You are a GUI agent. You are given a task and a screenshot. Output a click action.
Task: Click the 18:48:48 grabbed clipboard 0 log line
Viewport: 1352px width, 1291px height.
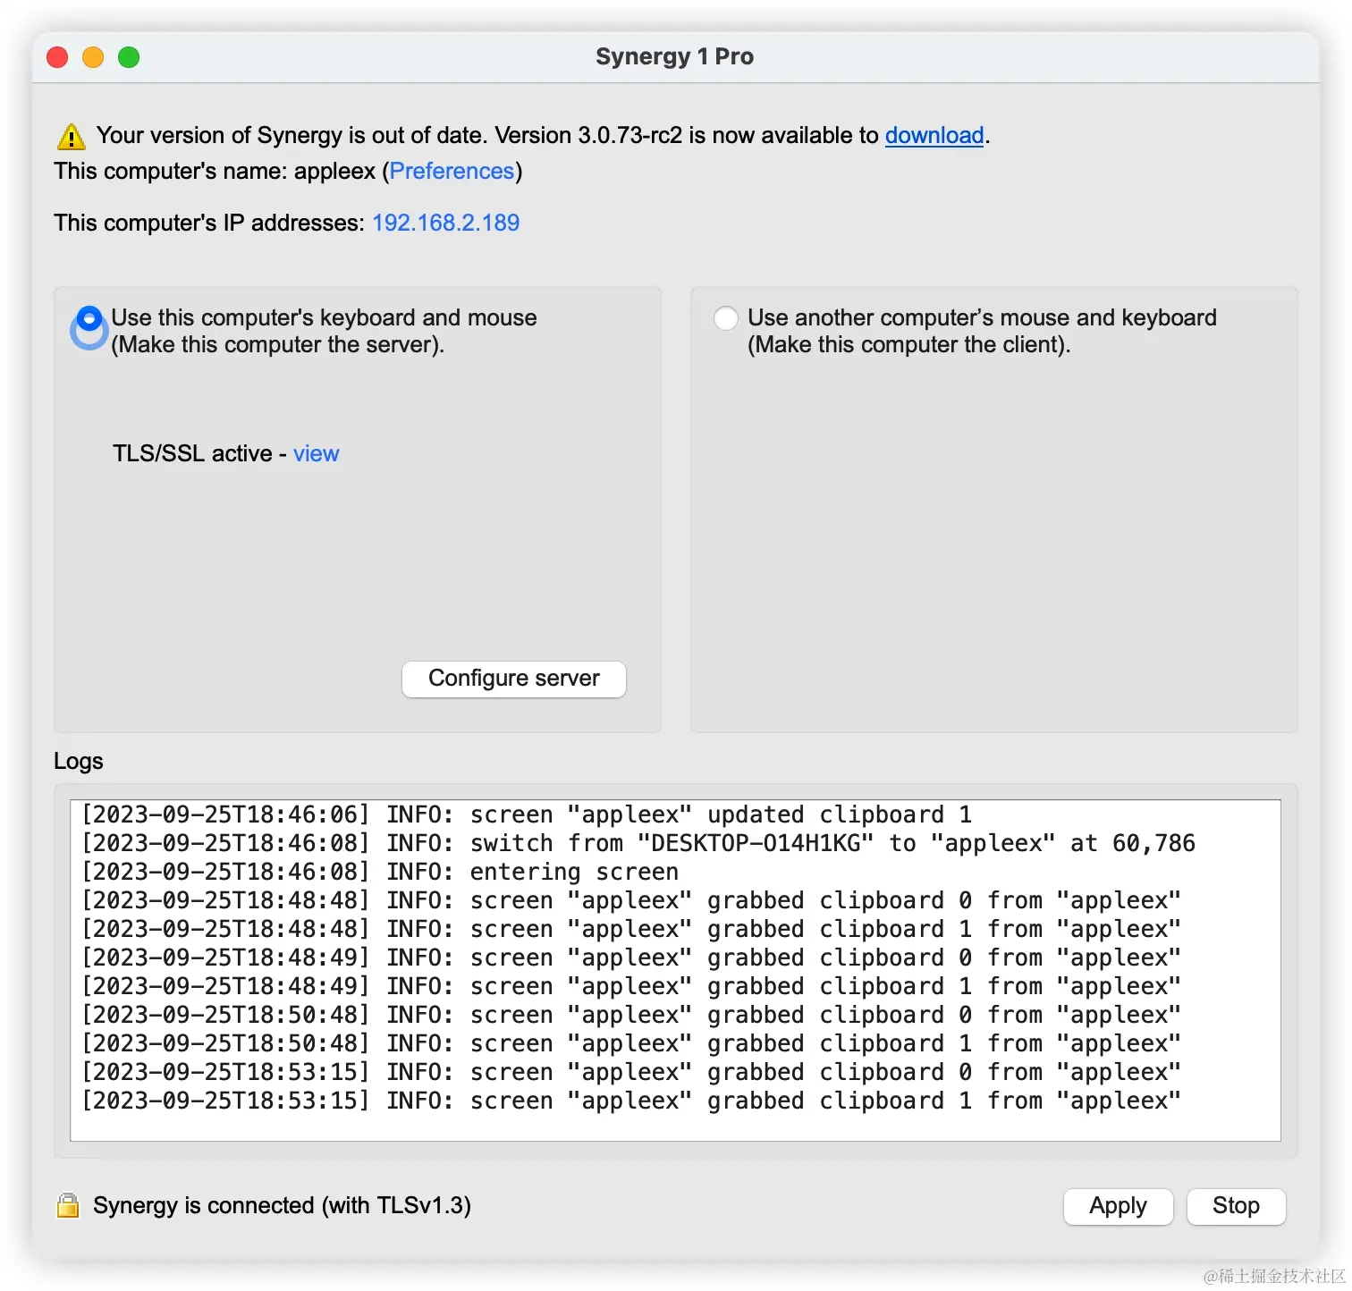tap(631, 900)
